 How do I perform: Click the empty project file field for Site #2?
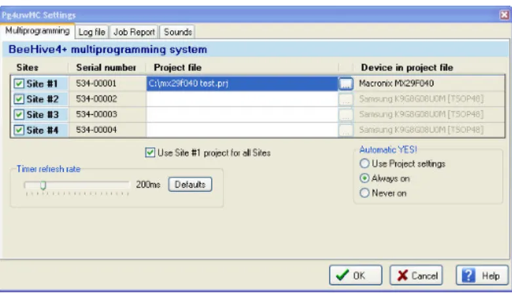[242, 99]
